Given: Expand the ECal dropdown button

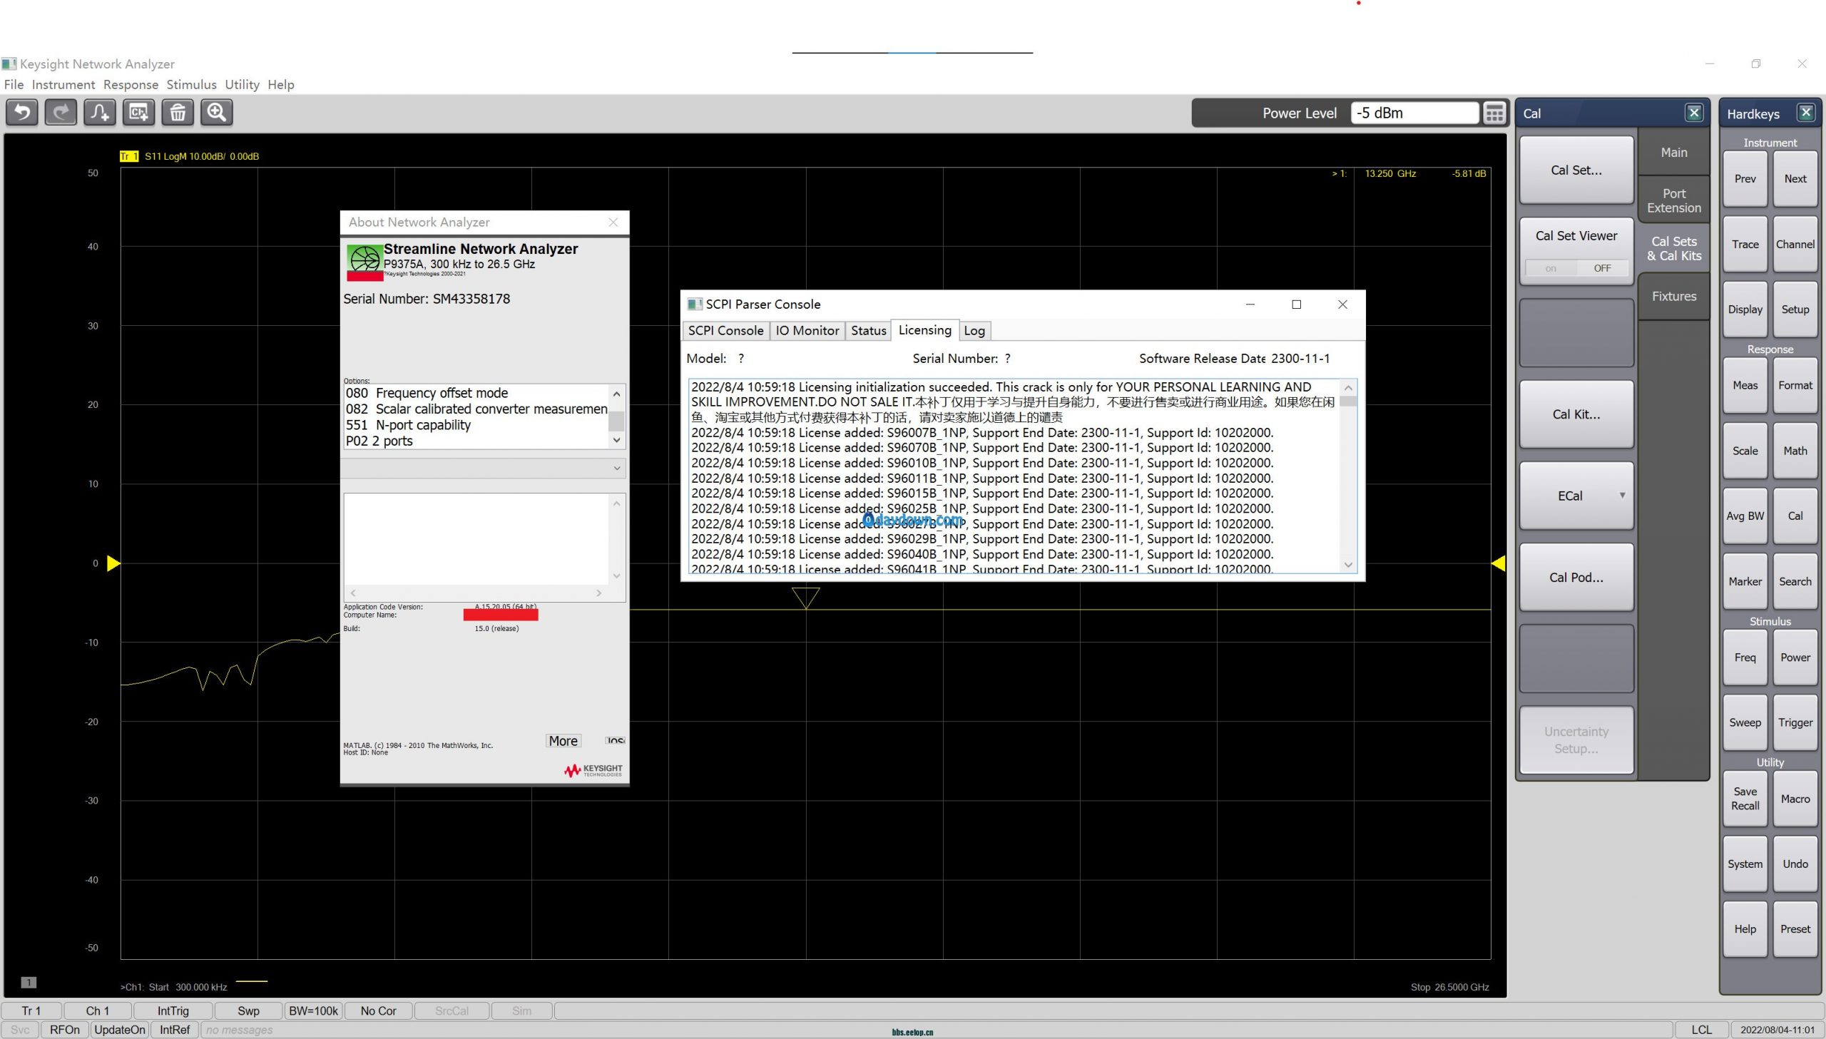Looking at the screenshot, I should tap(1622, 494).
